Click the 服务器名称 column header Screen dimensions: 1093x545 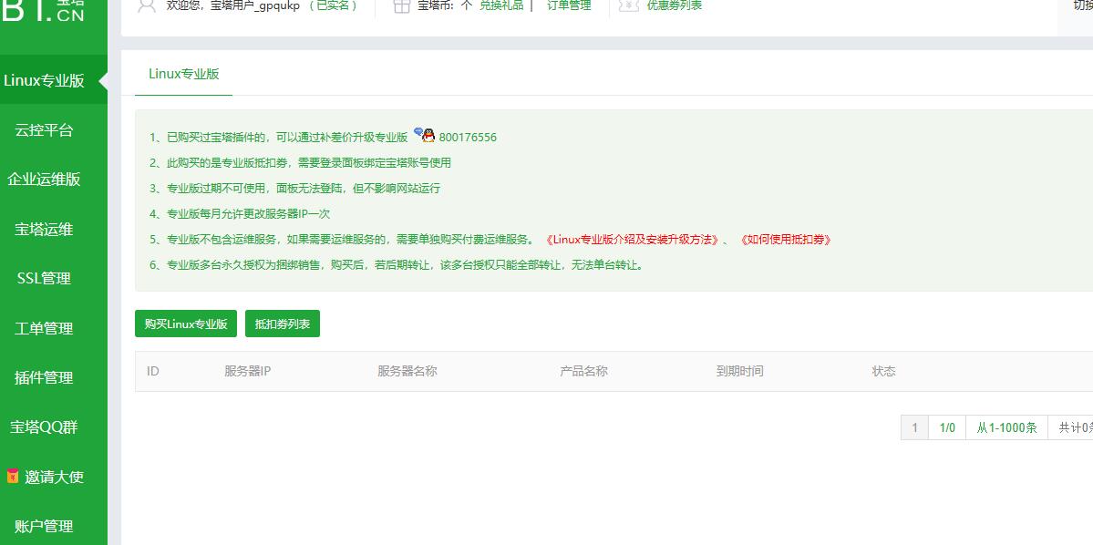407,371
